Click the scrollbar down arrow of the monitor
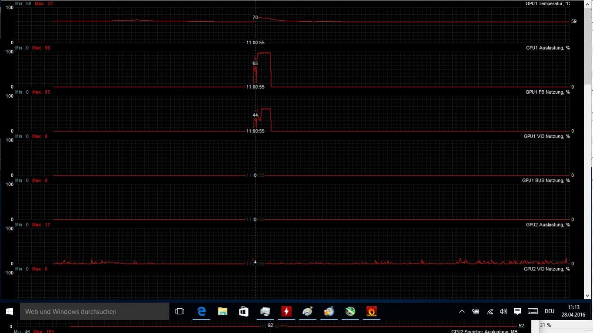593x333 pixels. (x=588, y=295)
